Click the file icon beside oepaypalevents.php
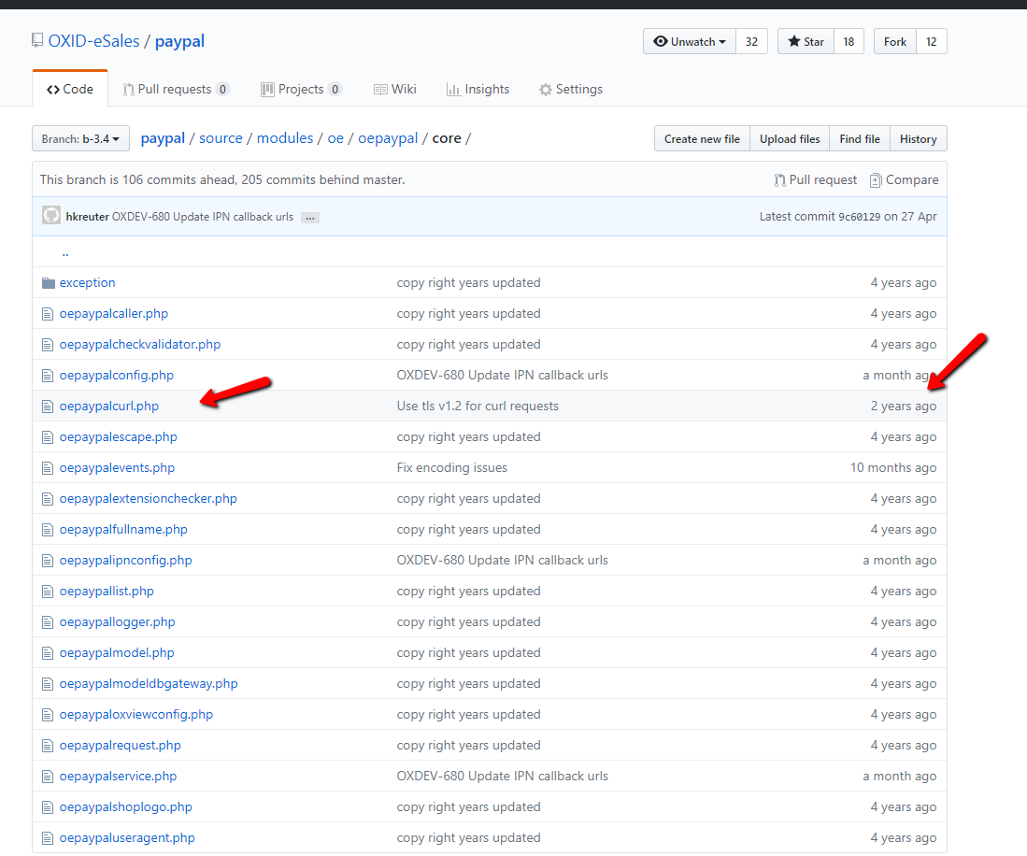 pos(47,467)
